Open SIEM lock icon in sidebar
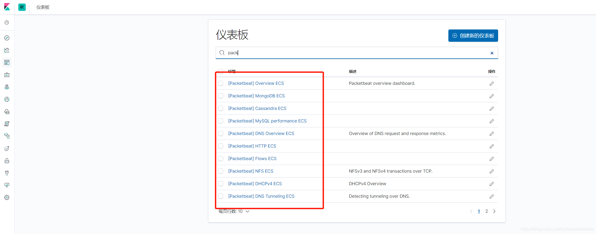596x234 pixels. [7, 161]
